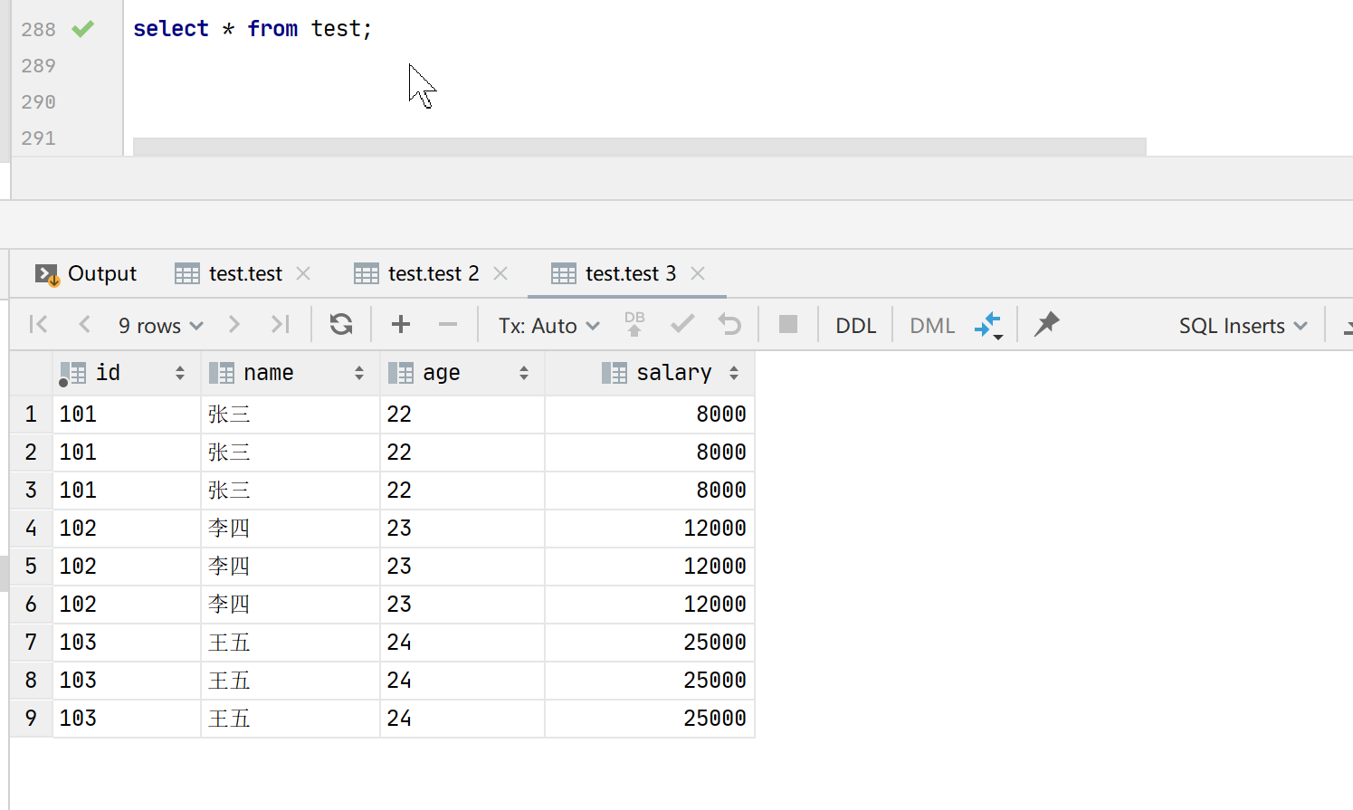Click the Delete Row minus icon

point(447,325)
